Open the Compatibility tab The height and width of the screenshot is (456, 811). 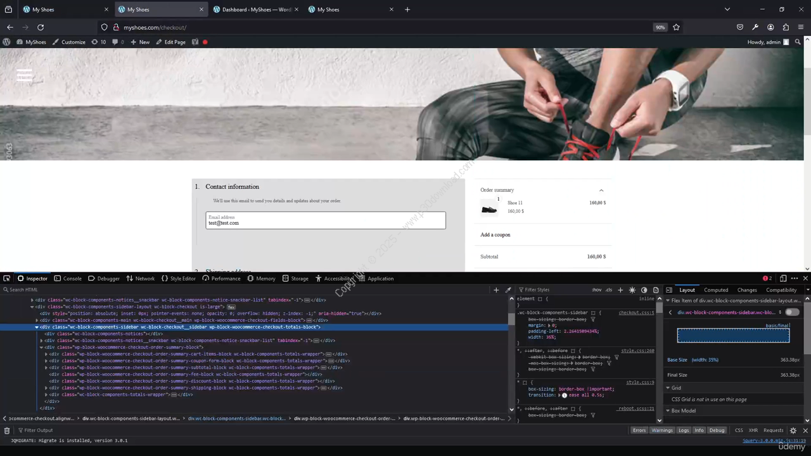point(781,289)
